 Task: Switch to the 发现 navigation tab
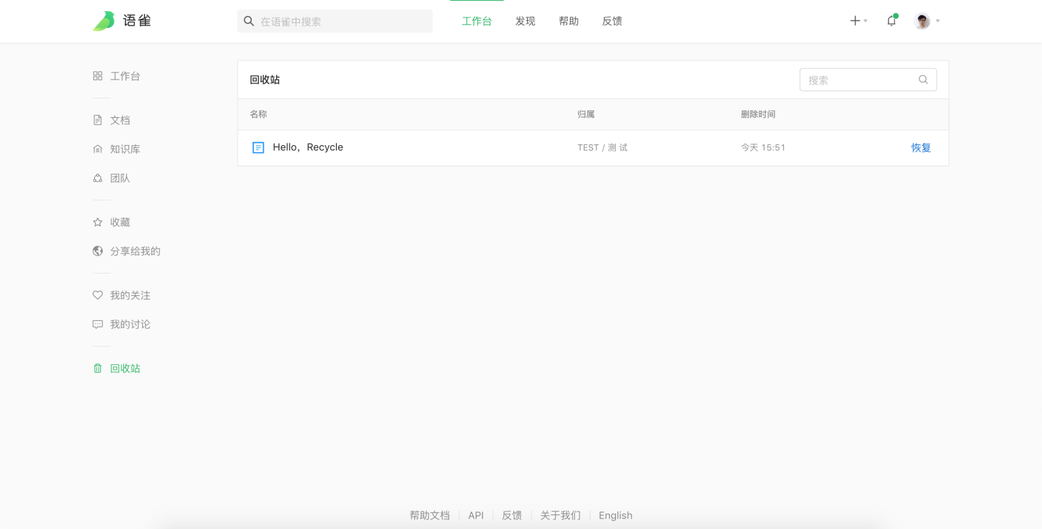pyautogui.click(x=525, y=21)
